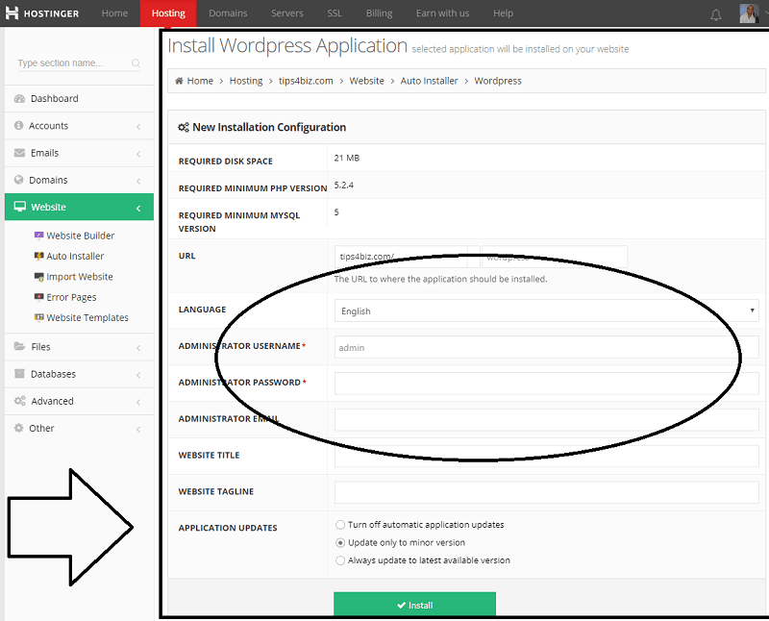
Task: Open the notifications bell
Action: (715, 14)
